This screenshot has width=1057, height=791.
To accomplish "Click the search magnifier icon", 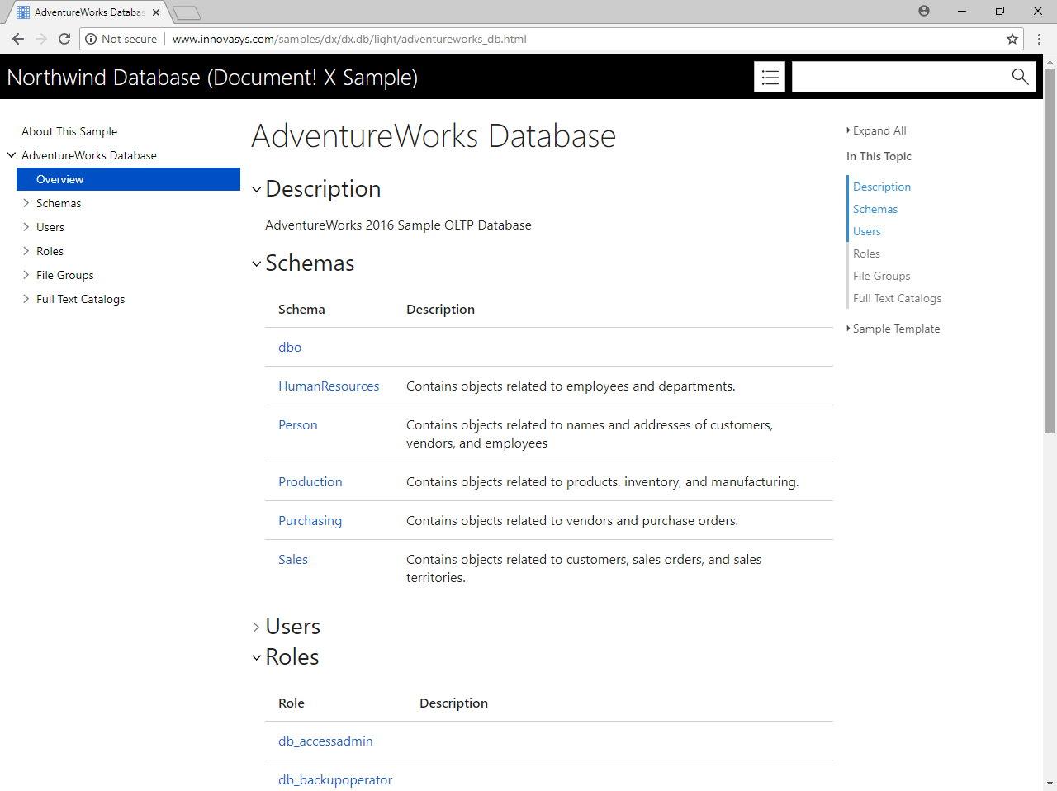I will tap(1020, 77).
